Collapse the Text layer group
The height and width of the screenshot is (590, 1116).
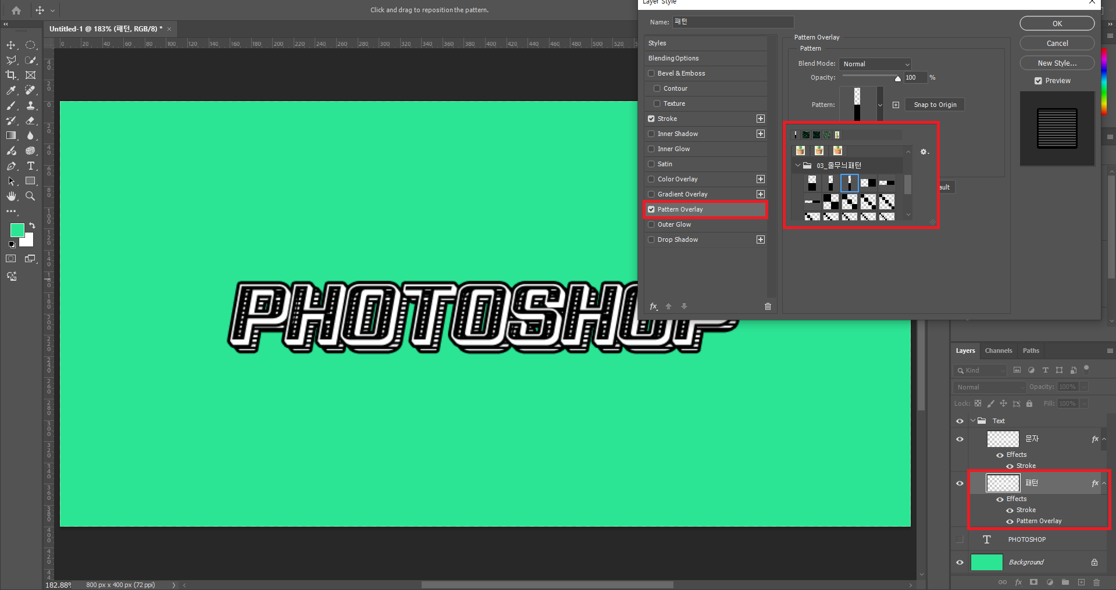[x=972, y=421]
